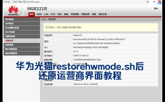Click the system time 1970-01-01 00:01:19+00:00
The image size is (165, 102).
[85, 84]
